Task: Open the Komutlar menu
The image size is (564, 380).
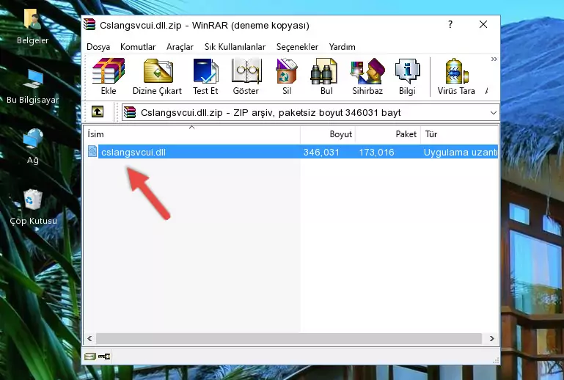Action: 138,47
